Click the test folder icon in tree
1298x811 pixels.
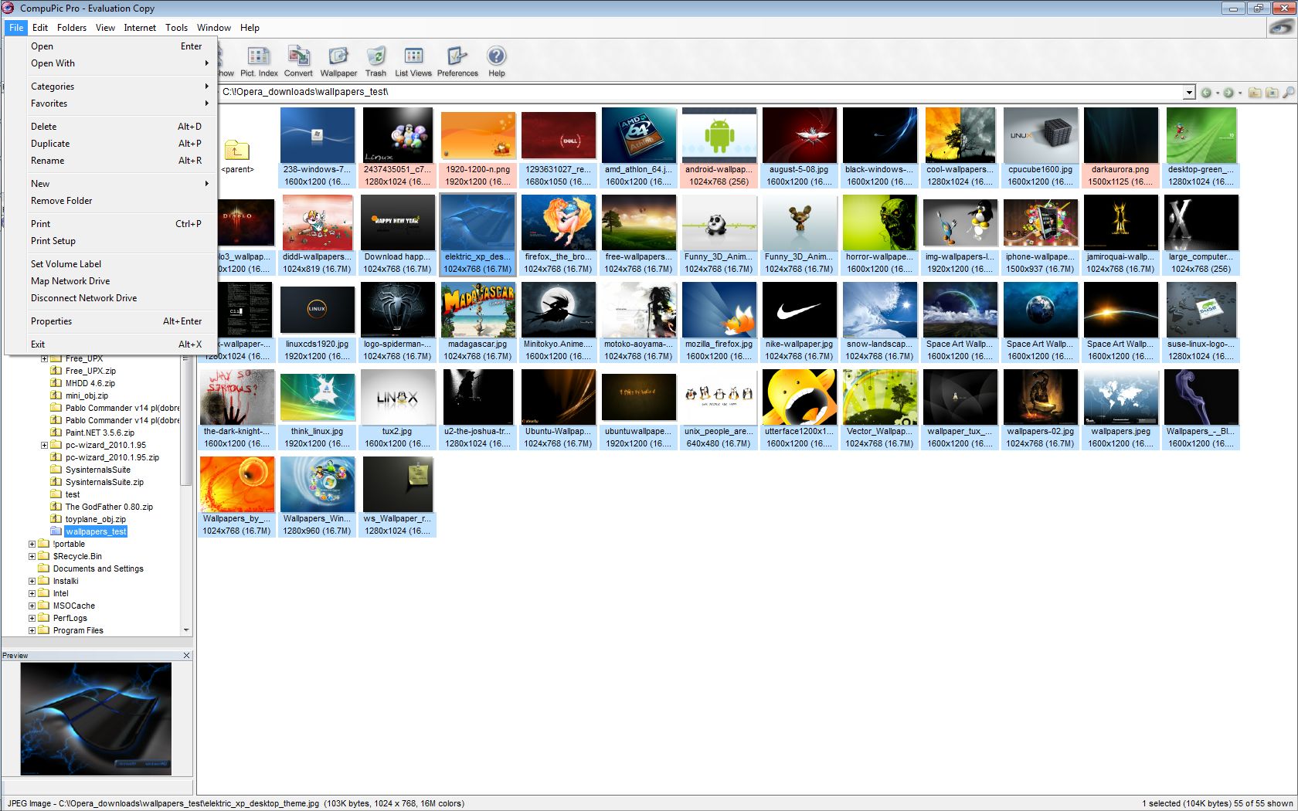[56, 494]
